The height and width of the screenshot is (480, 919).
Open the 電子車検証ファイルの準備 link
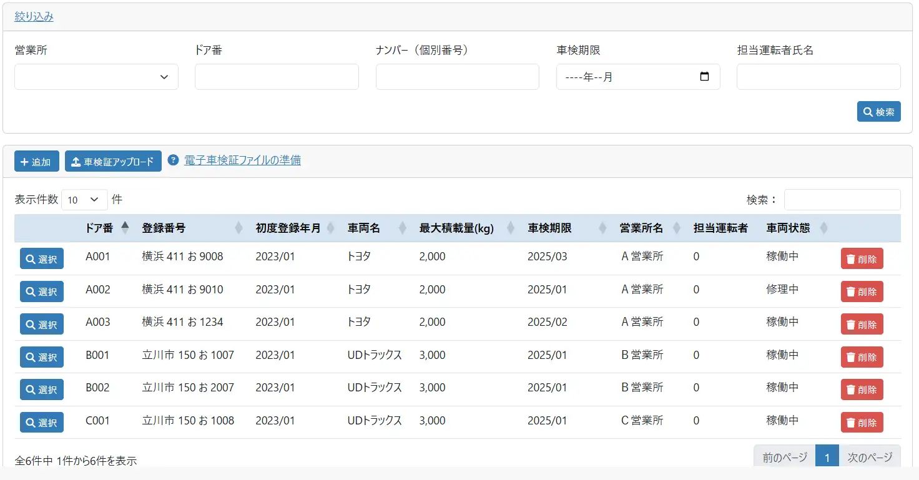click(242, 160)
